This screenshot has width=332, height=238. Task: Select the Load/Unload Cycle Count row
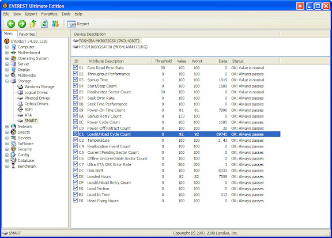click(x=176, y=134)
